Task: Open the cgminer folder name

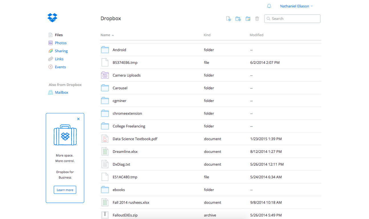Action: pos(119,101)
